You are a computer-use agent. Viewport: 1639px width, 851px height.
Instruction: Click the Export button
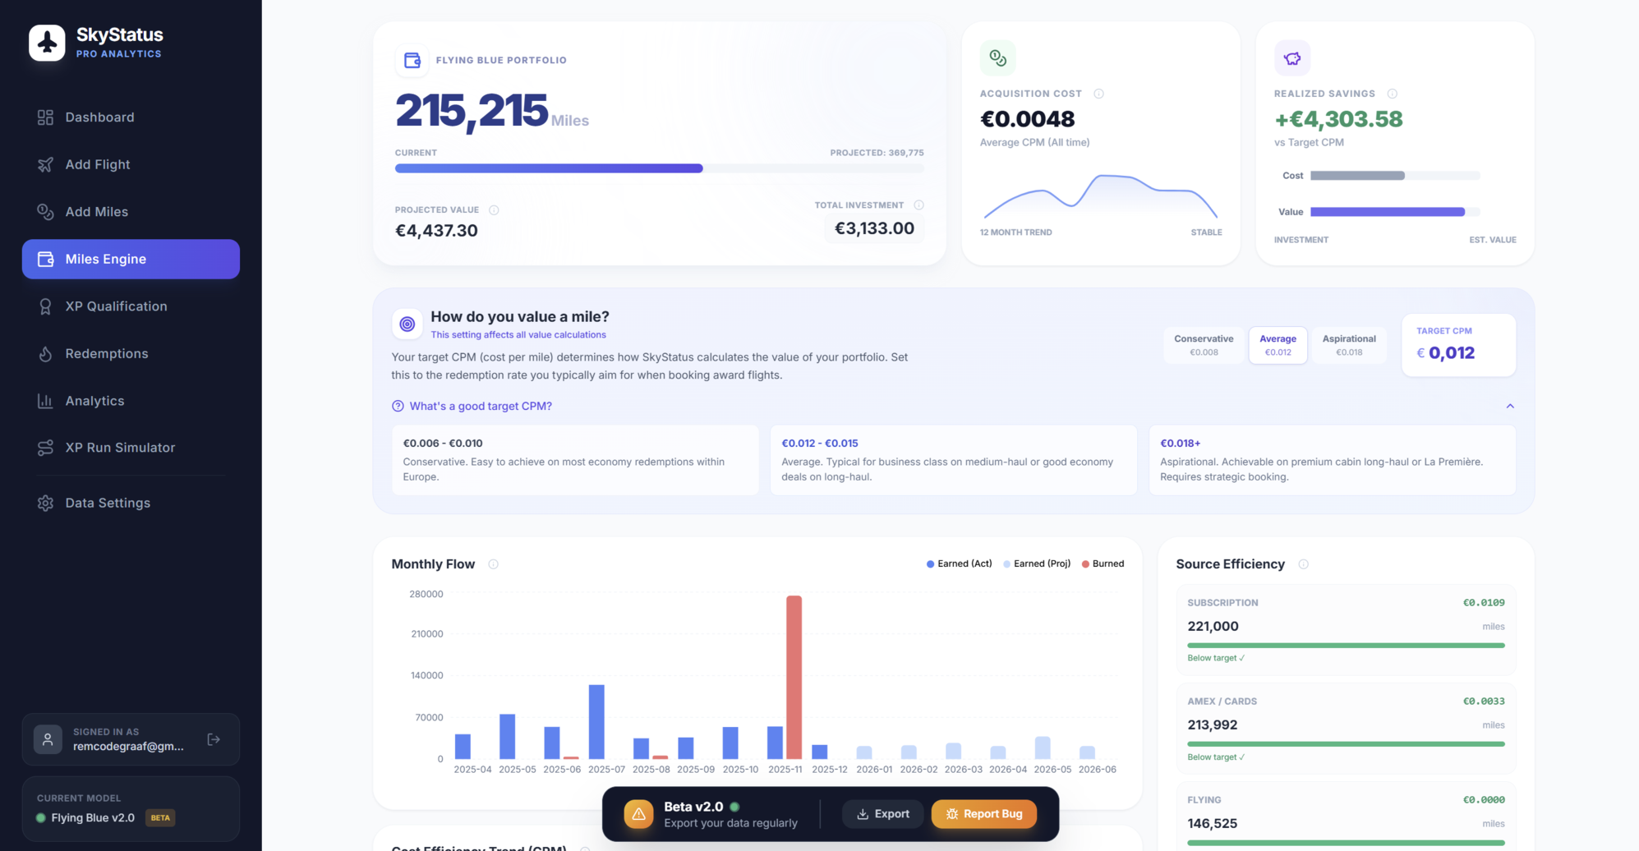pos(883,814)
